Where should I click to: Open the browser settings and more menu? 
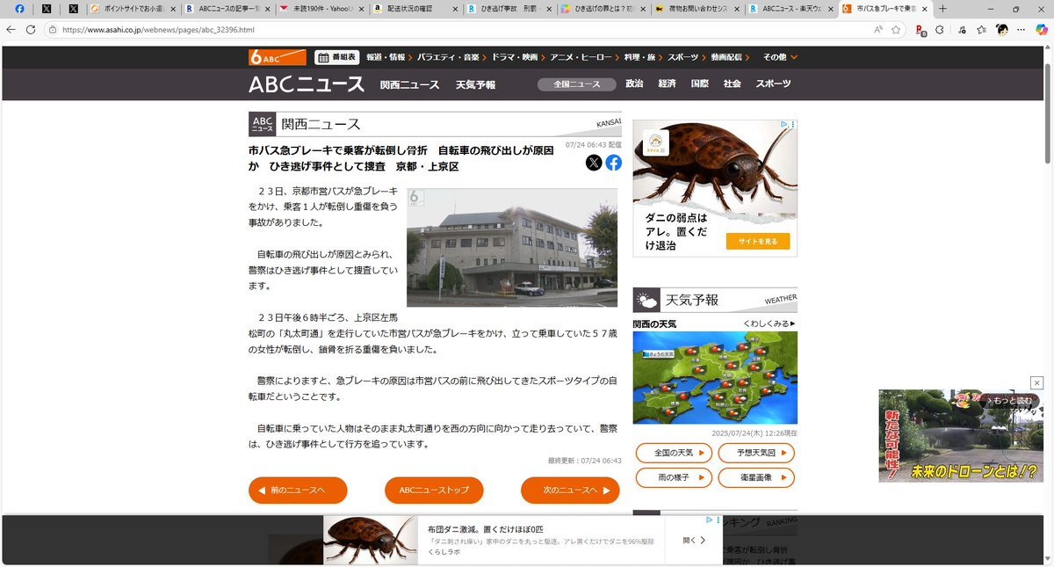(1022, 29)
